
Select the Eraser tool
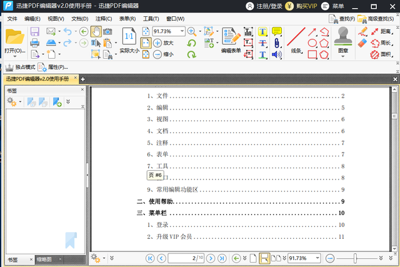click(x=362, y=43)
